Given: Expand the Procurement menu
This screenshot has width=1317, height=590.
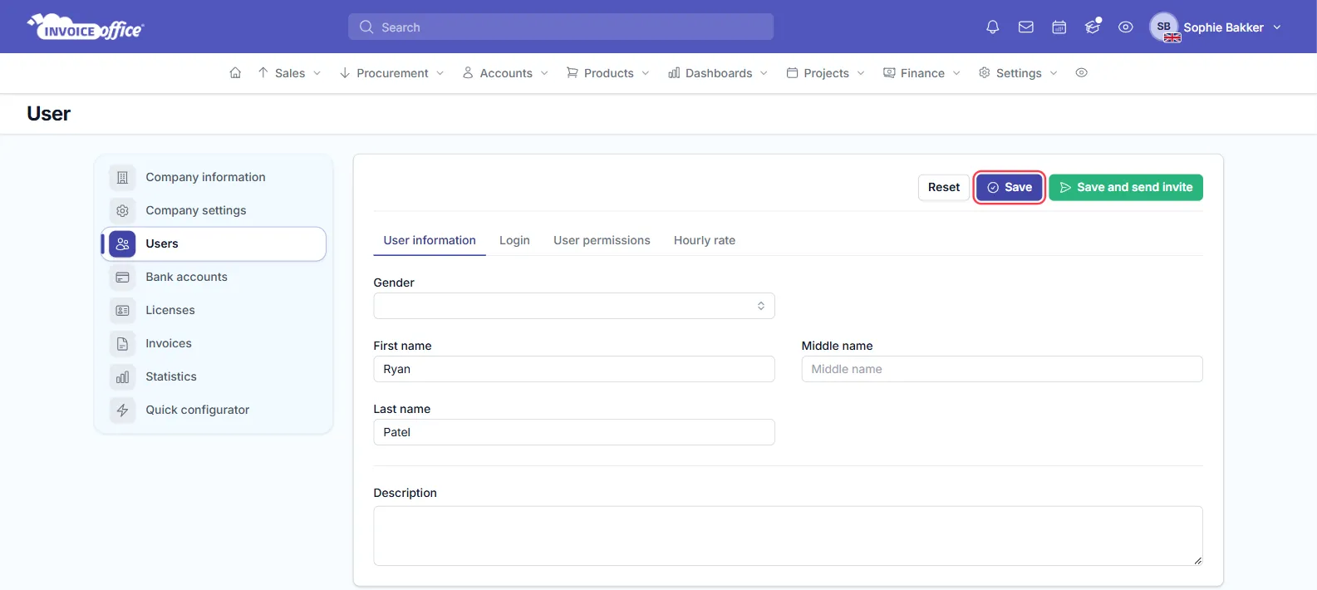Looking at the screenshot, I should (x=391, y=73).
